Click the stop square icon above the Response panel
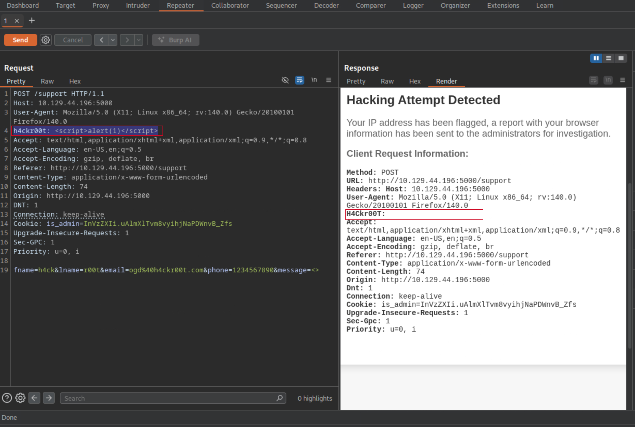The image size is (635, 427). 621,58
